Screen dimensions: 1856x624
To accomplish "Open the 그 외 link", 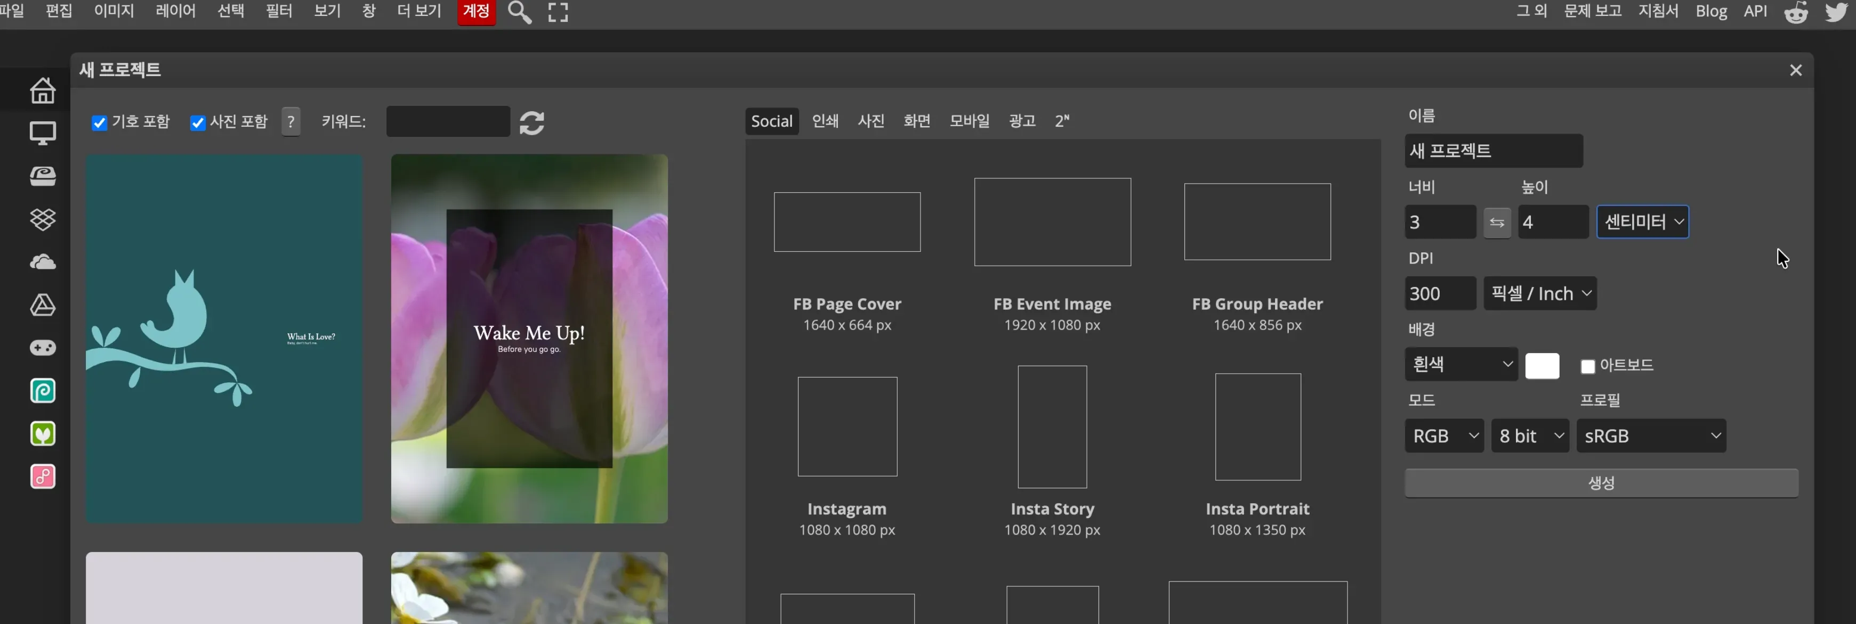I will (1532, 12).
